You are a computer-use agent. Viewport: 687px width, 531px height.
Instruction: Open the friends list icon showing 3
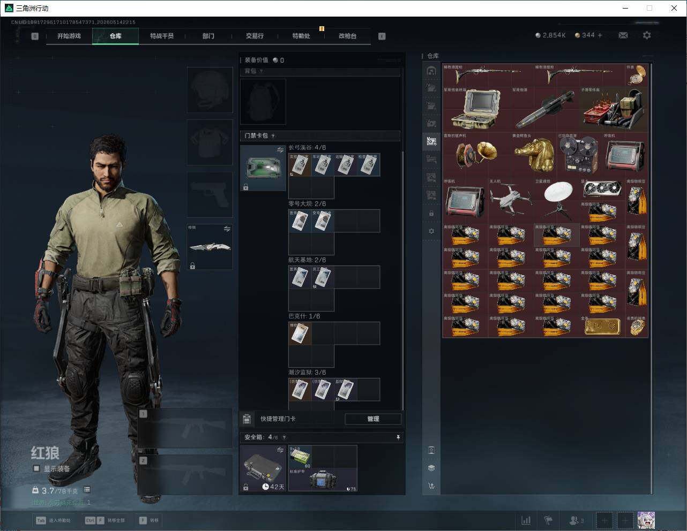tap(576, 520)
